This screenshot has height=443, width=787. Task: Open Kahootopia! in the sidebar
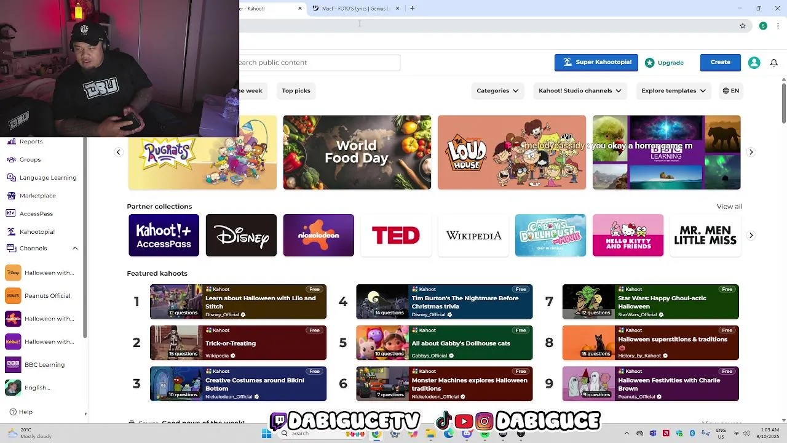coord(36,231)
